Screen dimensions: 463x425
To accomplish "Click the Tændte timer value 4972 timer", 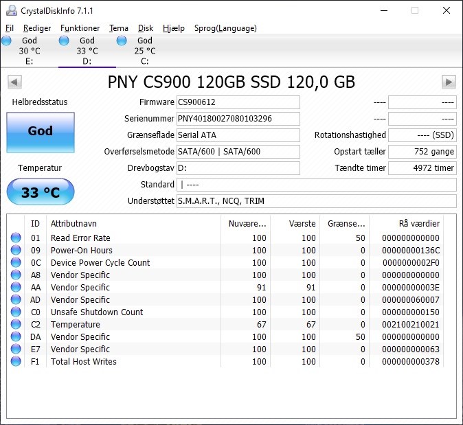I will pos(422,168).
